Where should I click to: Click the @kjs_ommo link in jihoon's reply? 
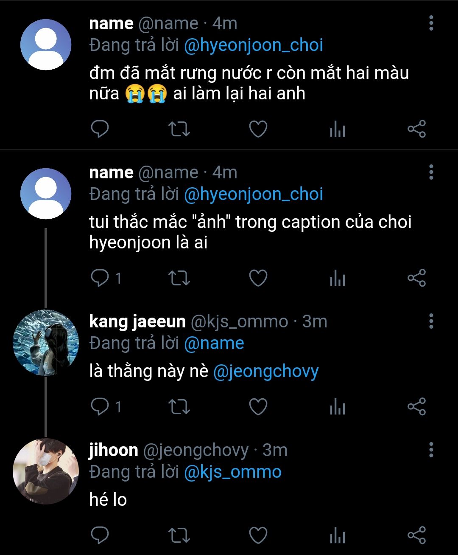click(232, 472)
